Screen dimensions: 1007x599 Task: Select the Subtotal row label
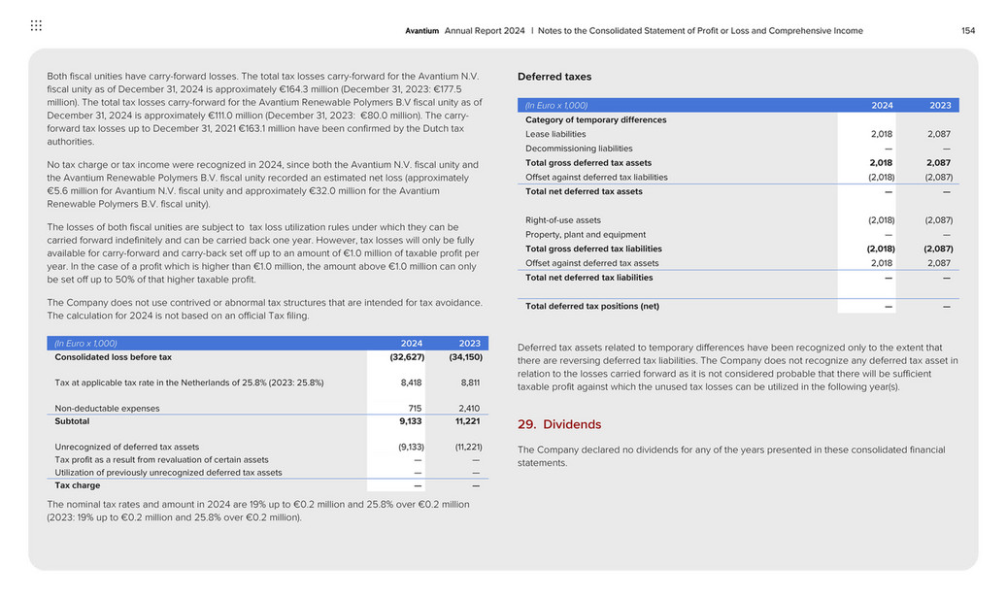pos(72,421)
